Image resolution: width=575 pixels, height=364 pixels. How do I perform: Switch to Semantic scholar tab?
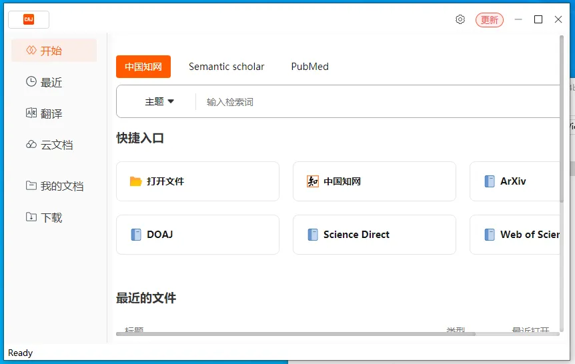(x=226, y=67)
